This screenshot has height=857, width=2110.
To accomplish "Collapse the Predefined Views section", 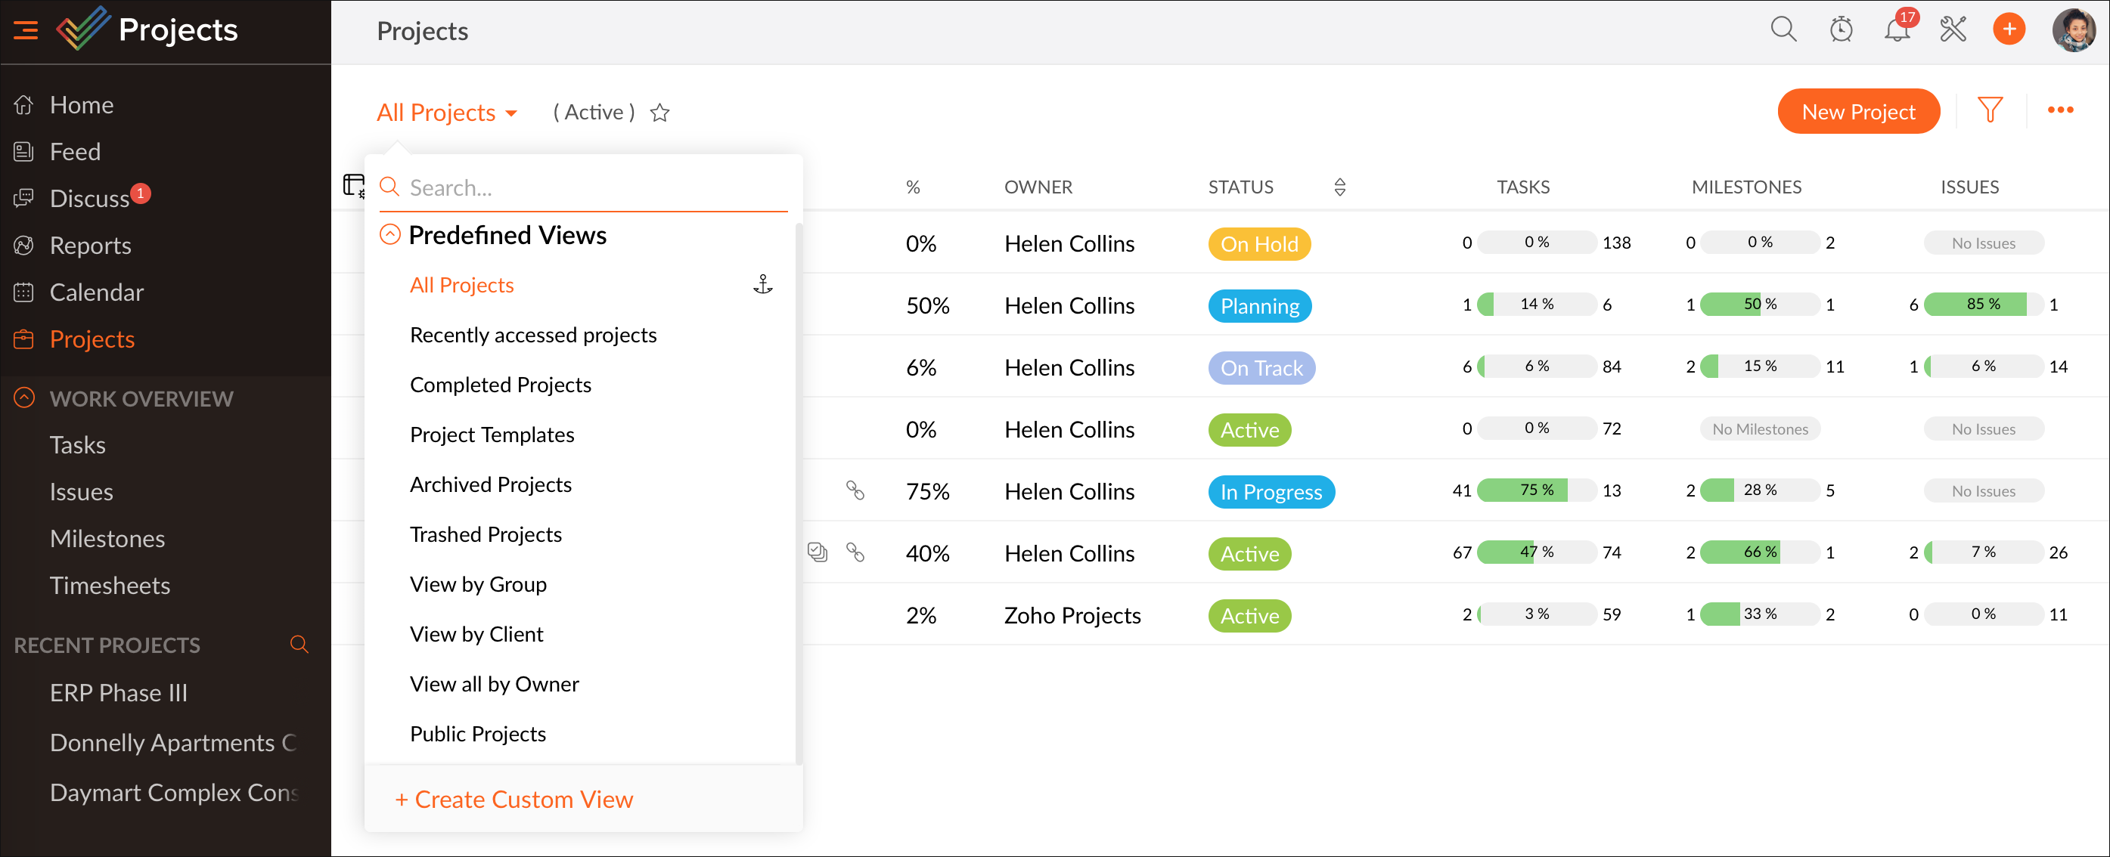I will (390, 235).
